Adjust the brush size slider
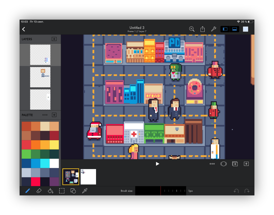 coord(160,191)
